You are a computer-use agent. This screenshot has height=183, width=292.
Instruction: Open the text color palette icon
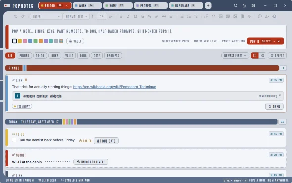pyautogui.click(x=260, y=16)
